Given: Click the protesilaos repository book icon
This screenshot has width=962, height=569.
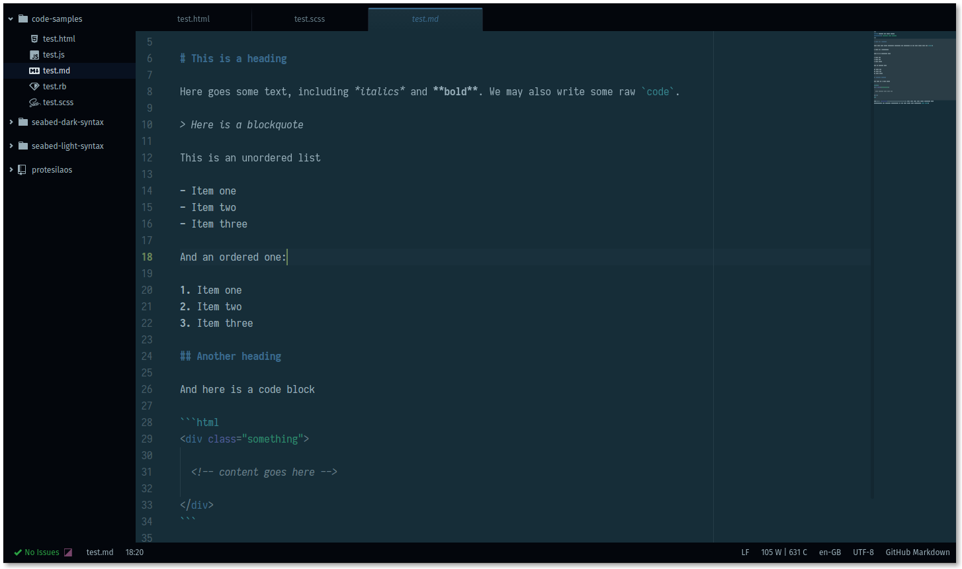Looking at the screenshot, I should pyautogui.click(x=22, y=169).
